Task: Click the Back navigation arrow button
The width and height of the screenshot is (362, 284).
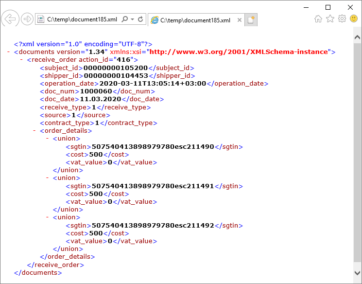Action: [x=10, y=19]
